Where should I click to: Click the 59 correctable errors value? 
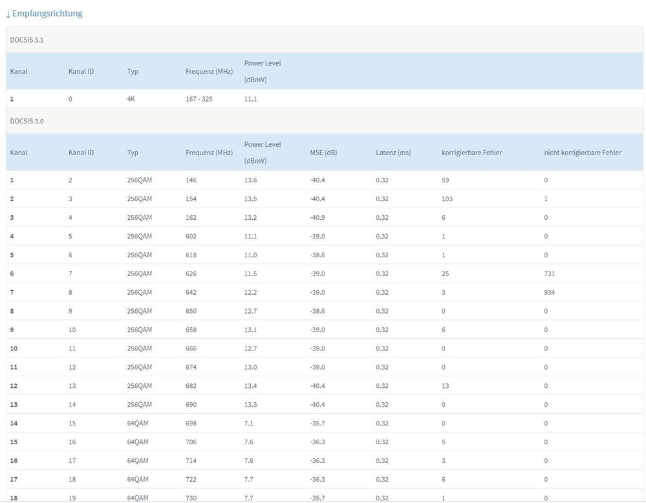tap(445, 180)
